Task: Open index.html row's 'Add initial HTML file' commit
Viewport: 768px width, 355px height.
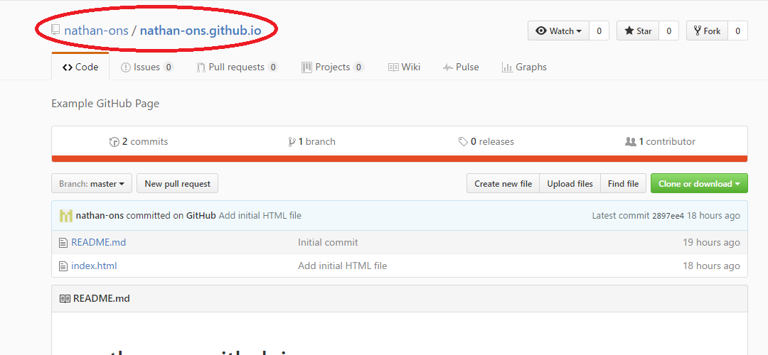Action: (342, 266)
